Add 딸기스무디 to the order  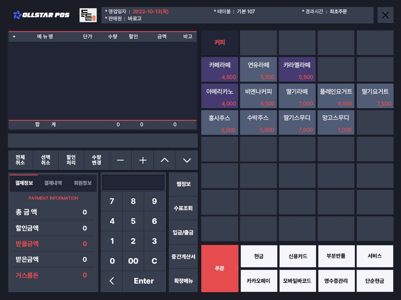[297, 122]
